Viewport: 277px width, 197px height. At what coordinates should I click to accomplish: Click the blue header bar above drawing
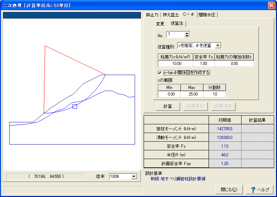click(72, 15)
